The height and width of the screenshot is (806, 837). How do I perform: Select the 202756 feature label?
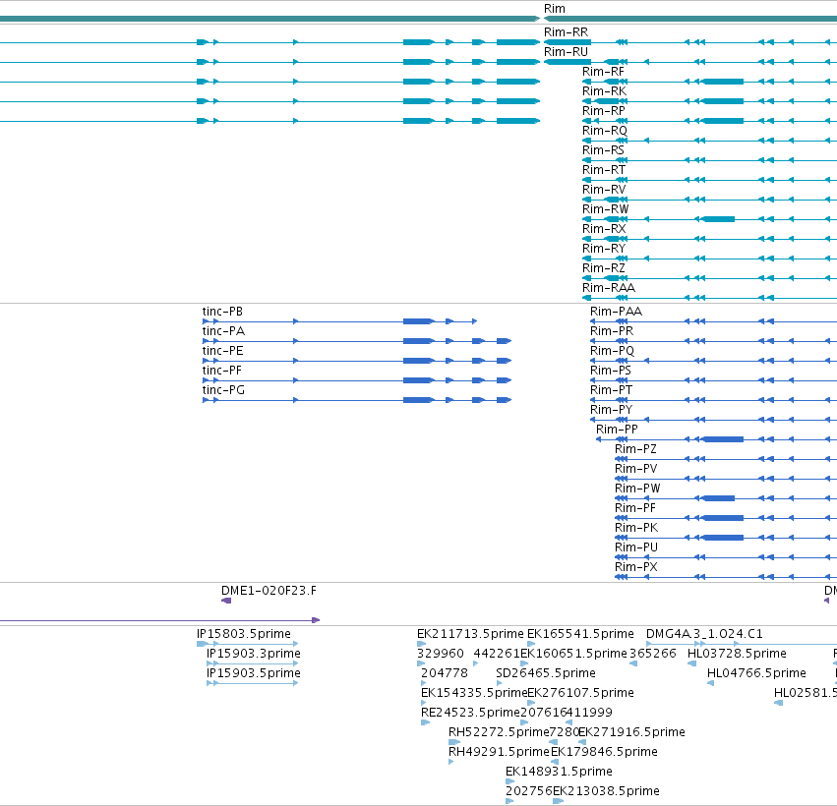529,791
